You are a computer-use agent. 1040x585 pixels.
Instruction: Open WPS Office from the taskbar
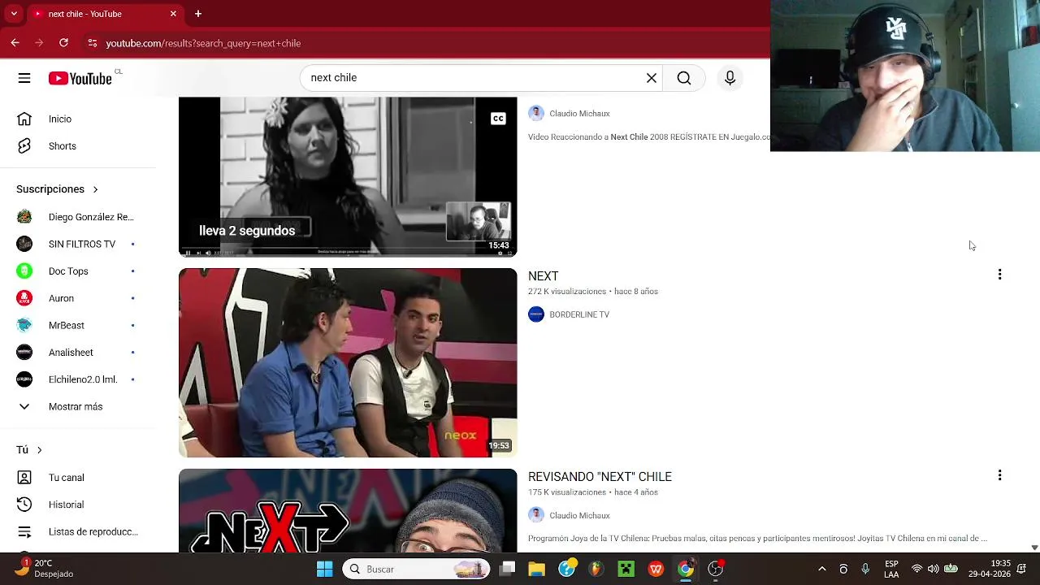pos(656,569)
